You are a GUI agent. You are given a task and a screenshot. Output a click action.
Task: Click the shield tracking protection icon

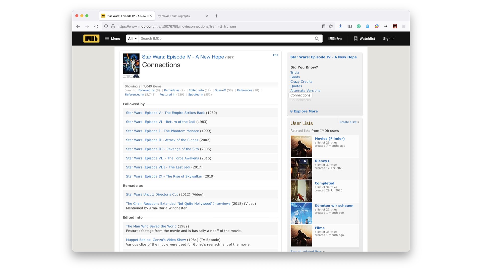click(106, 26)
